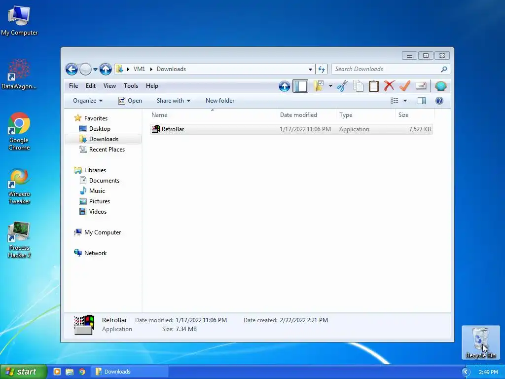
Task: Delete file with the red X icon
Action: pyautogui.click(x=389, y=86)
